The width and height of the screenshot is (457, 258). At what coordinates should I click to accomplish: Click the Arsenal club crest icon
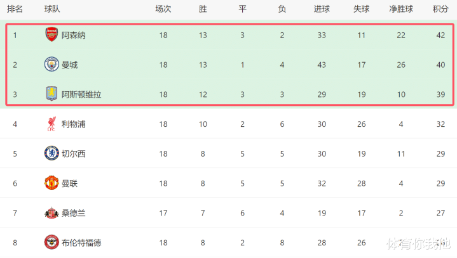[51, 35]
